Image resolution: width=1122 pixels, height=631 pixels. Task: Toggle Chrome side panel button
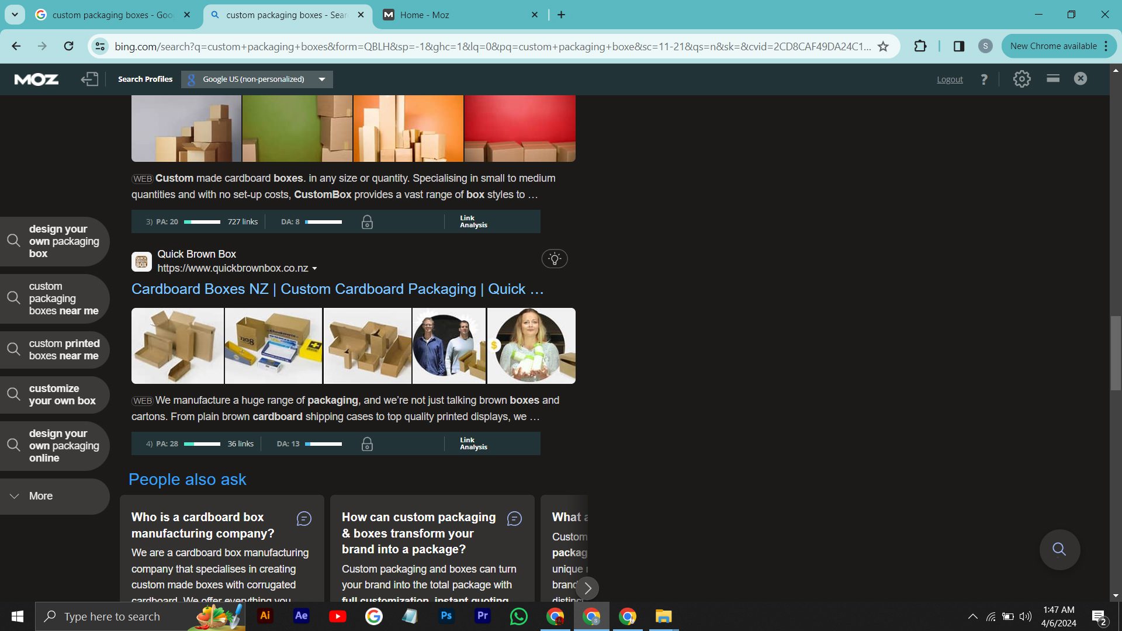[x=958, y=46]
